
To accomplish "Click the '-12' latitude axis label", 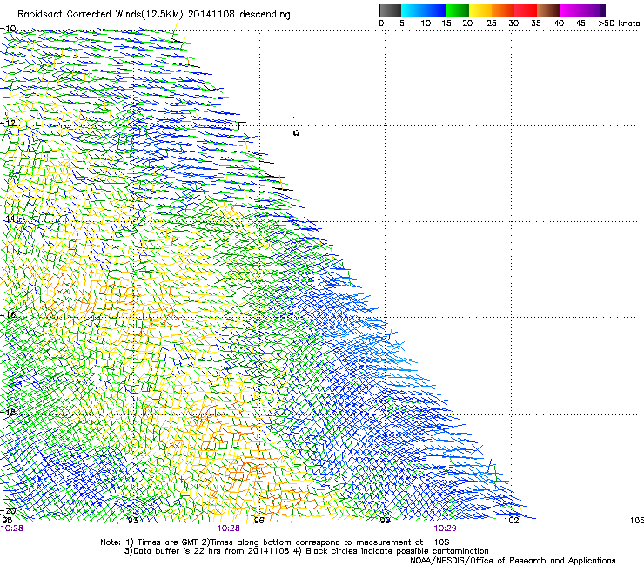I will (8, 124).
